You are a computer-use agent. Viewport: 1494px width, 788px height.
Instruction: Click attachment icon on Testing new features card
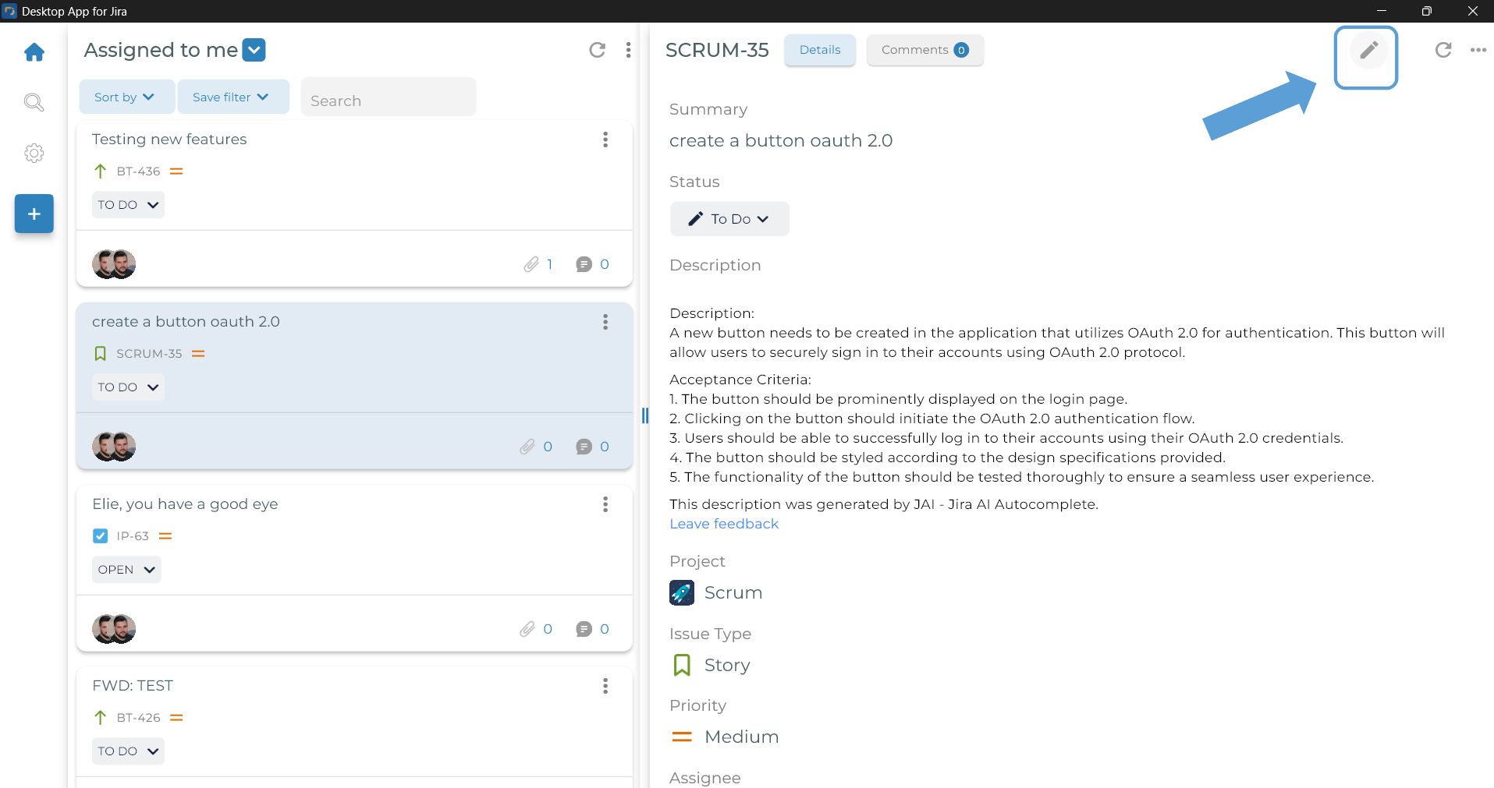531,264
